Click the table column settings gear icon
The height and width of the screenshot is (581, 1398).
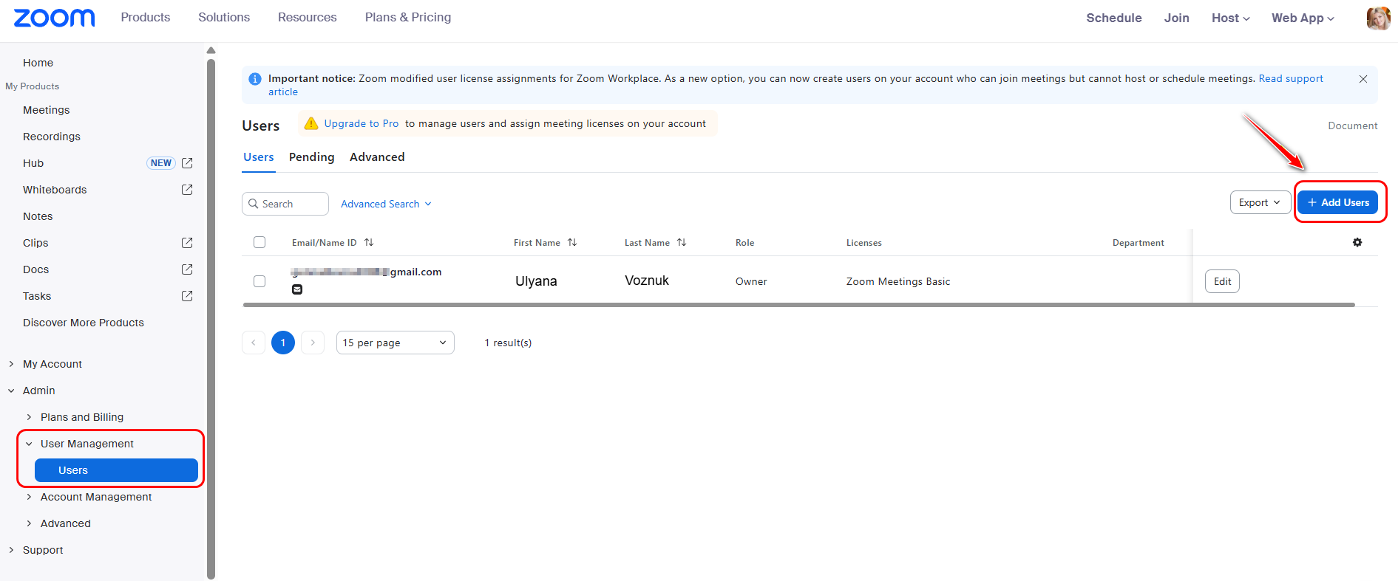[1357, 242]
